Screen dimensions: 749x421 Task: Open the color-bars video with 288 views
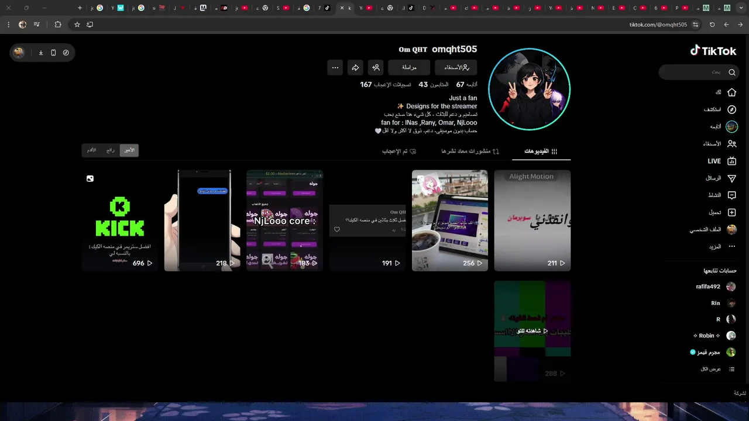(x=532, y=331)
